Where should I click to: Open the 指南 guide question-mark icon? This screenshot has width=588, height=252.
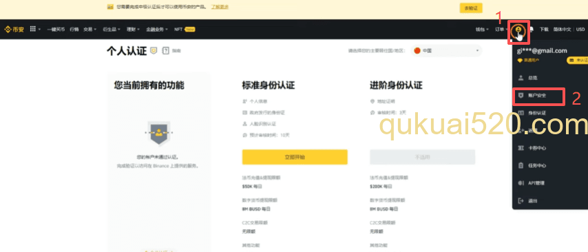click(165, 51)
